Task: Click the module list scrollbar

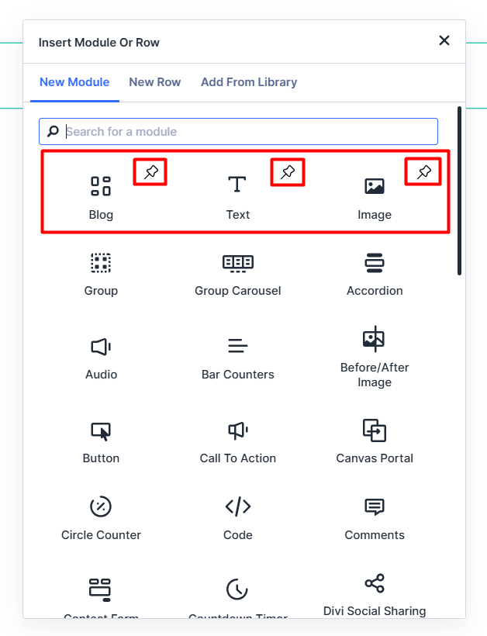Action: pos(460,191)
